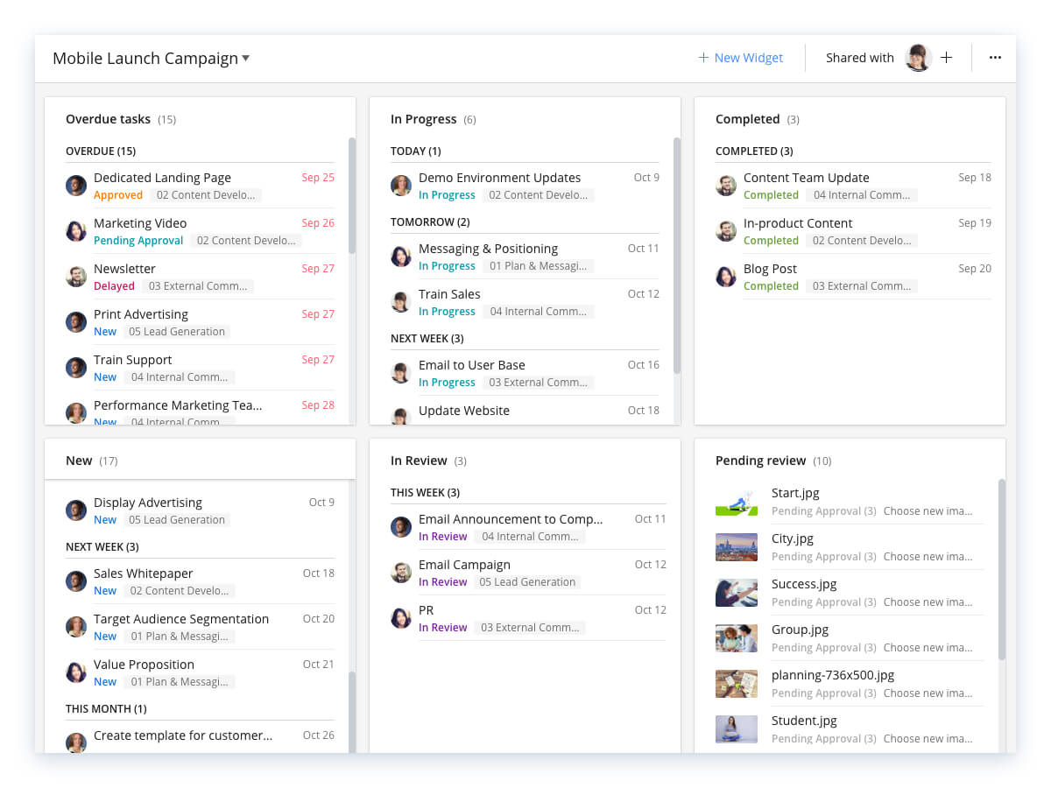Click avatar beside Email Campaign

click(x=401, y=573)
